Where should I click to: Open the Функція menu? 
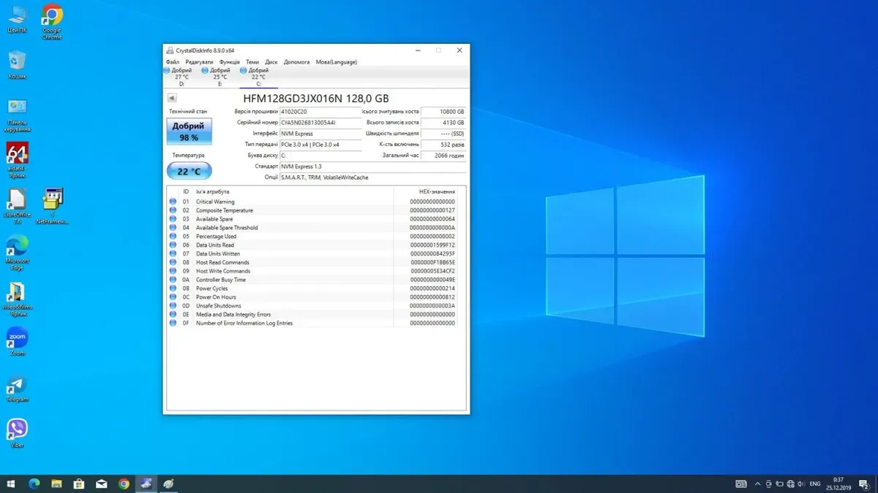pos(229,62)
